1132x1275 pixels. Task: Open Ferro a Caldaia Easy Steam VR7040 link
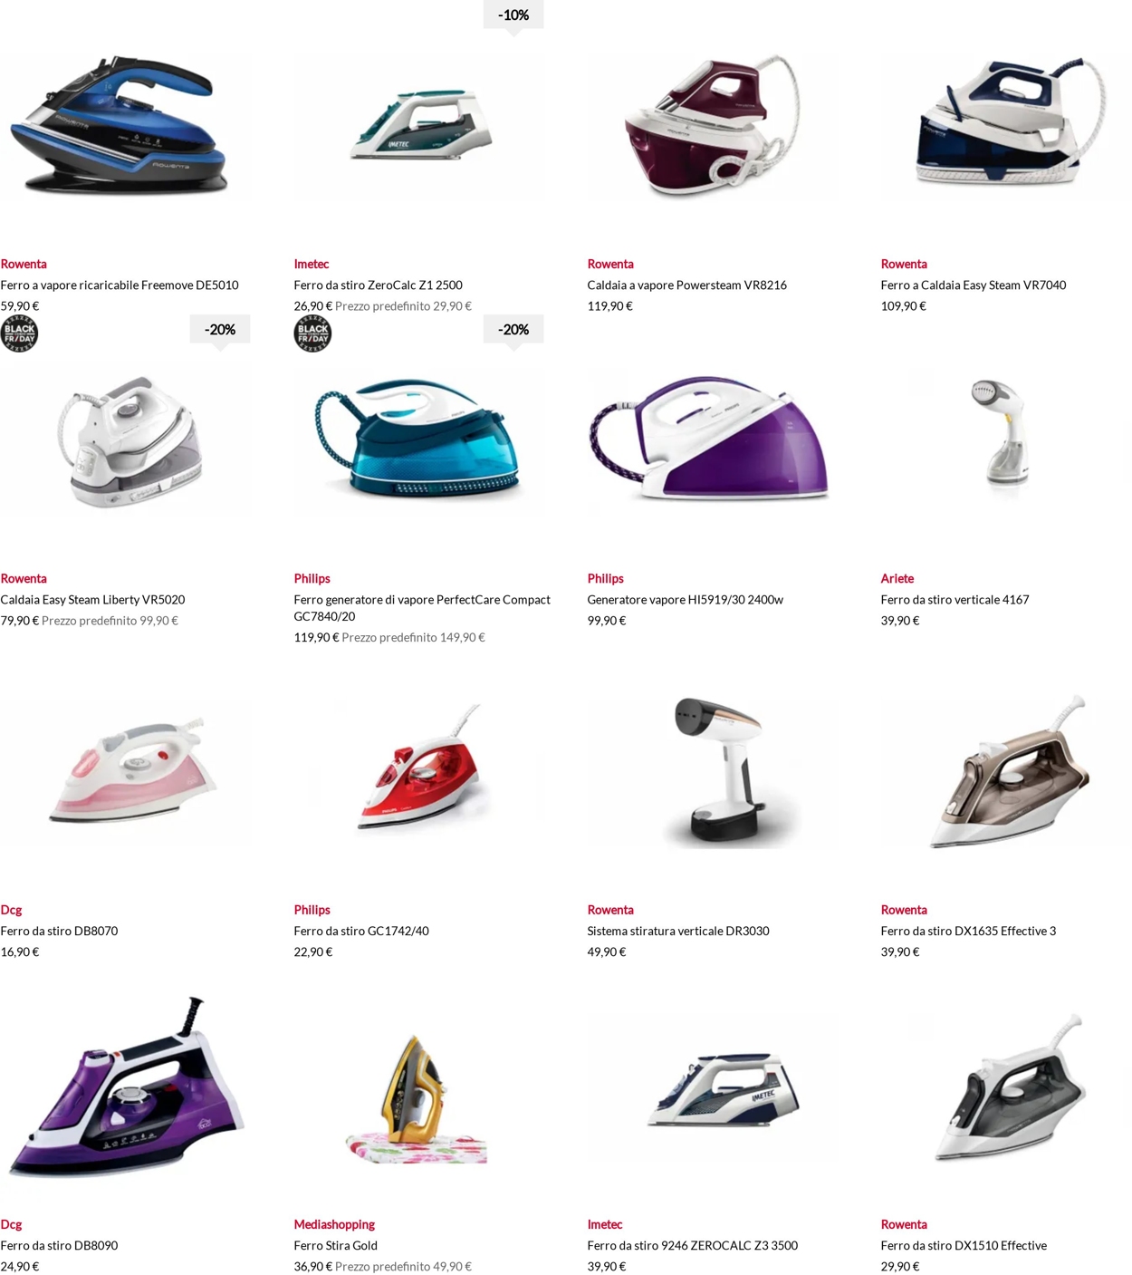coord(973,285)
